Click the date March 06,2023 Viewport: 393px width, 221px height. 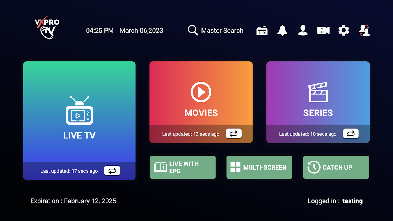pyautogui.click(x=141, y=30)
